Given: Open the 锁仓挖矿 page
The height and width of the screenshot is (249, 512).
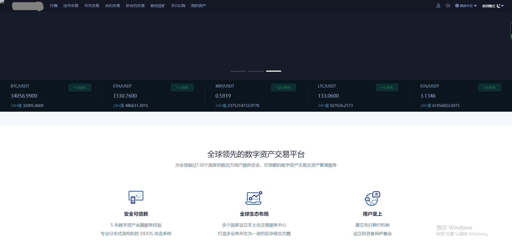Looking at the screenshot, I should coord(158,6).
